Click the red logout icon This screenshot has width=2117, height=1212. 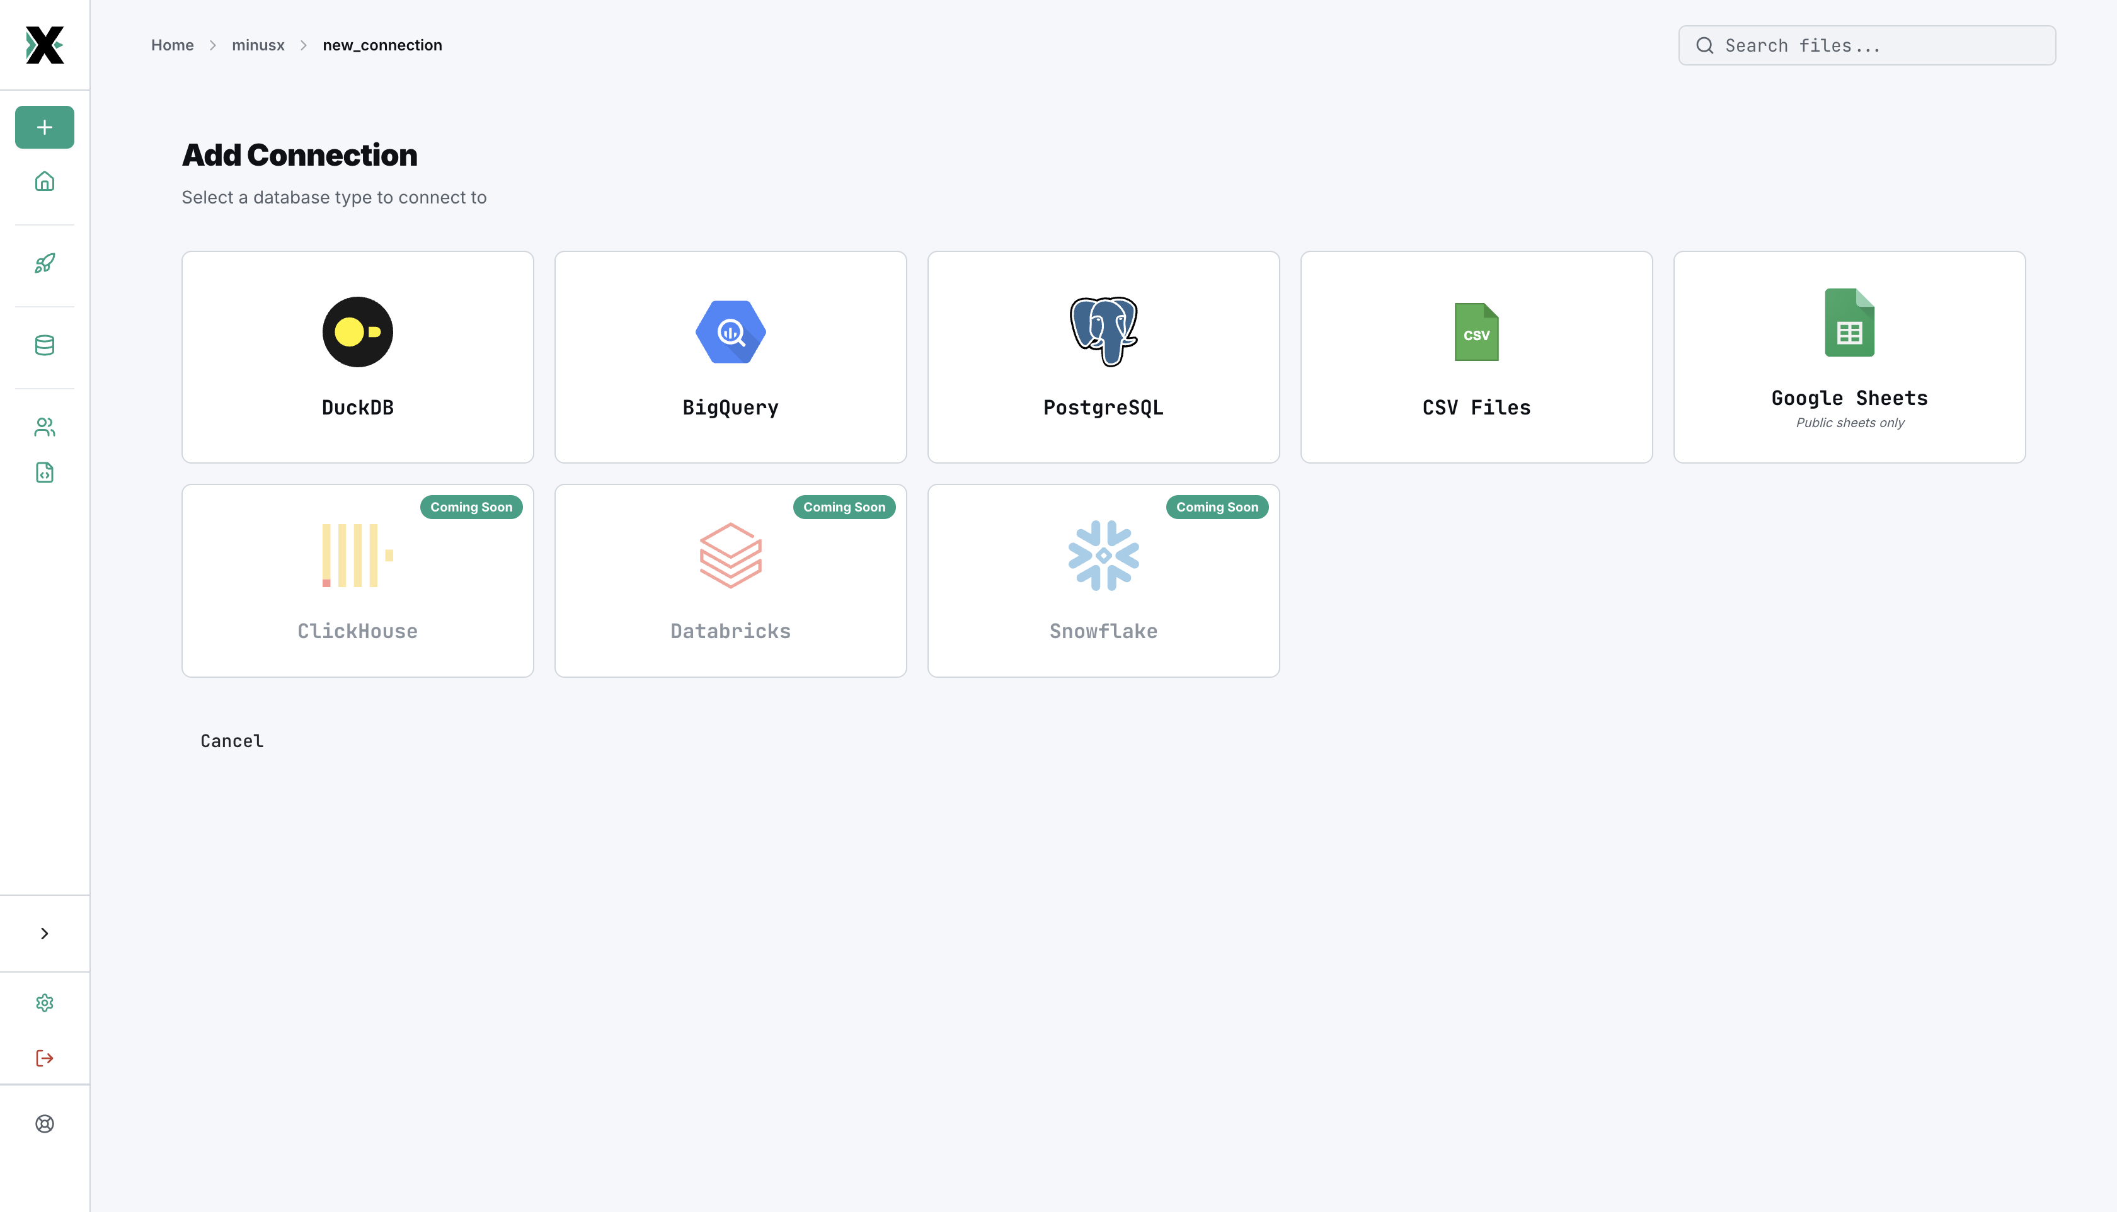45,1059
